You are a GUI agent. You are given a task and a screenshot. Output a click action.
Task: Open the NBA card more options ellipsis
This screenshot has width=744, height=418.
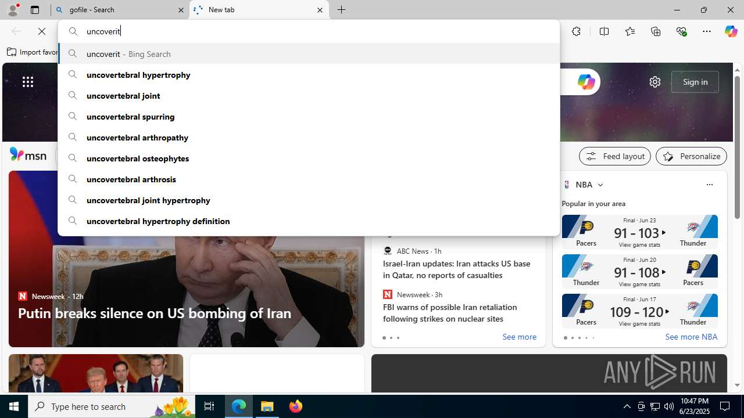point(709,185)
